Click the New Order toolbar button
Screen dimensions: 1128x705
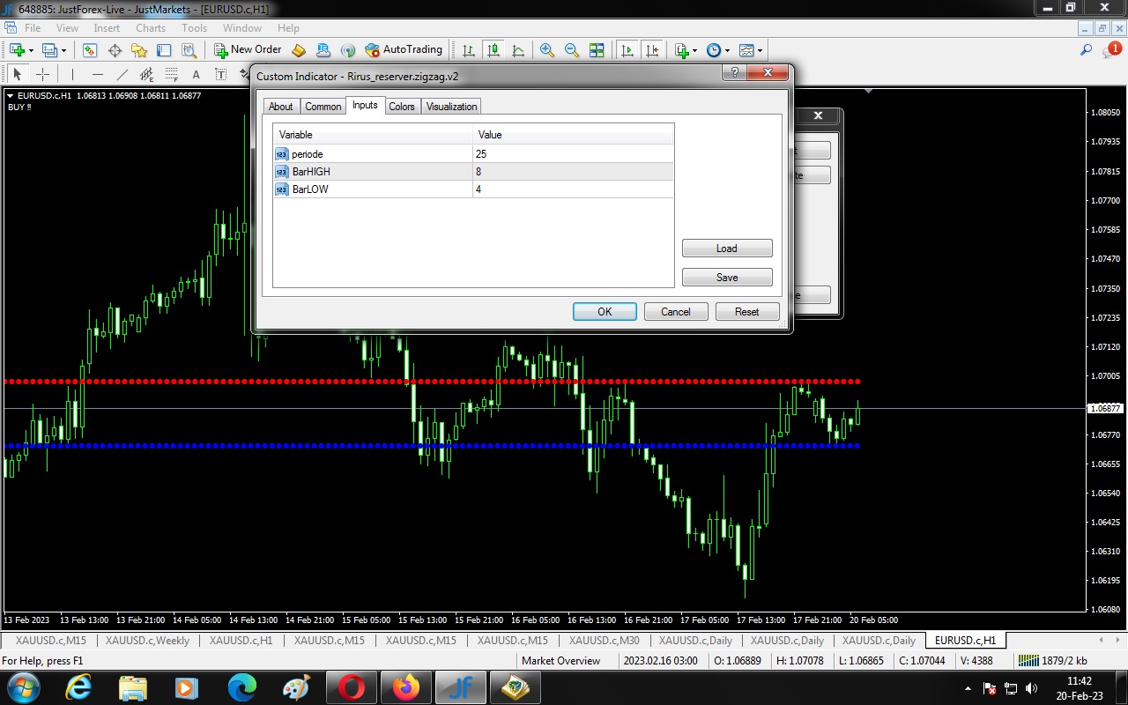point(249,50)
